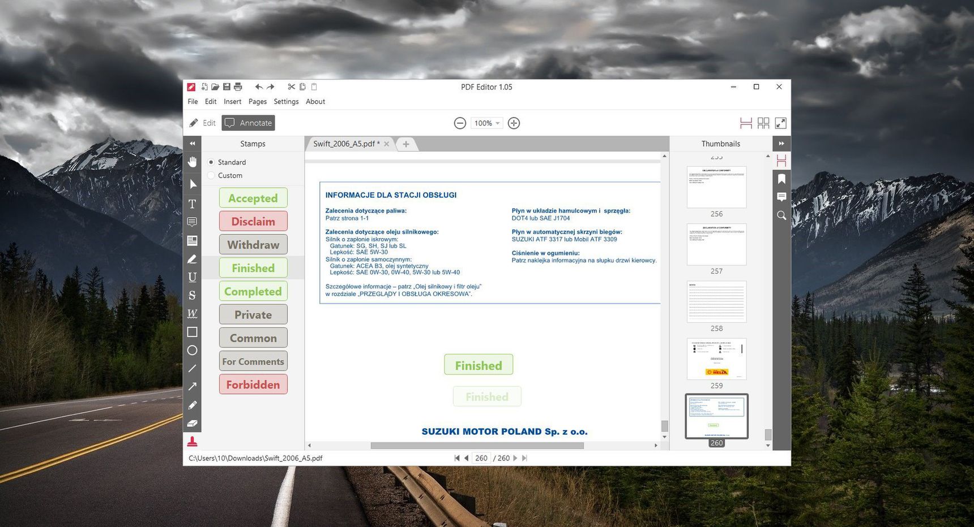974x527 pixels.
Task: Select the Hand pan tool
Action: tap(193, 162)
